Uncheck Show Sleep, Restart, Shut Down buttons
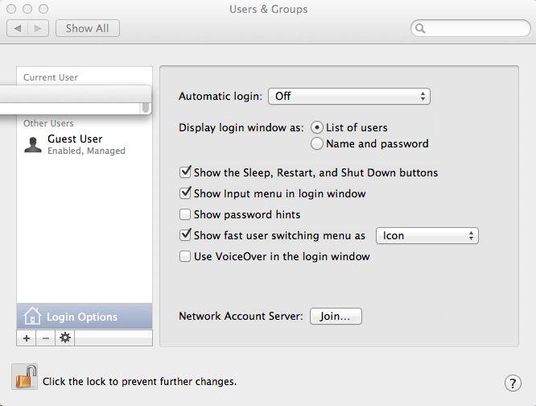Image resolution: width=536 pixels, height=406 pixels. click(x=185, y=172)
